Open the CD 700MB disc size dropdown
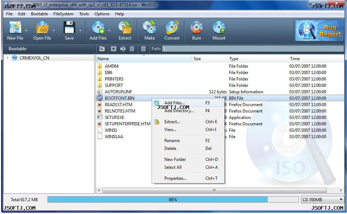The height and width of the screenshot is (214, 347). [322, 200]
